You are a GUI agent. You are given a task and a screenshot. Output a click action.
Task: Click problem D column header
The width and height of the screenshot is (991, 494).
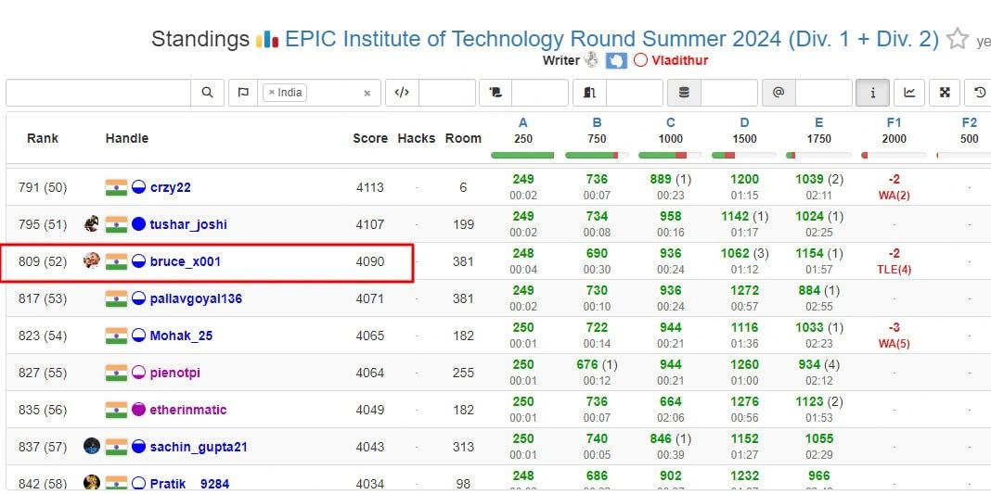click(x=744, y=123)
